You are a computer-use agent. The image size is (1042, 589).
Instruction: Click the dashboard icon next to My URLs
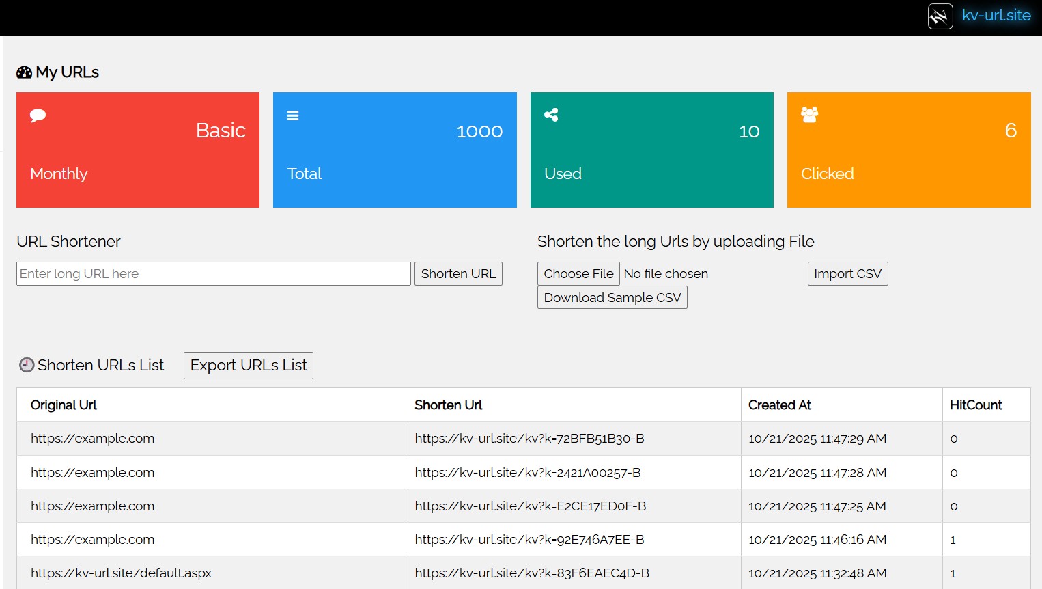point(23,72)
